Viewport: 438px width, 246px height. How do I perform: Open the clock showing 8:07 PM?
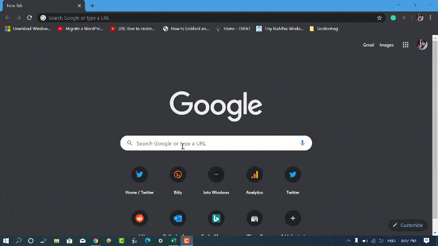[x=408, y=241]
